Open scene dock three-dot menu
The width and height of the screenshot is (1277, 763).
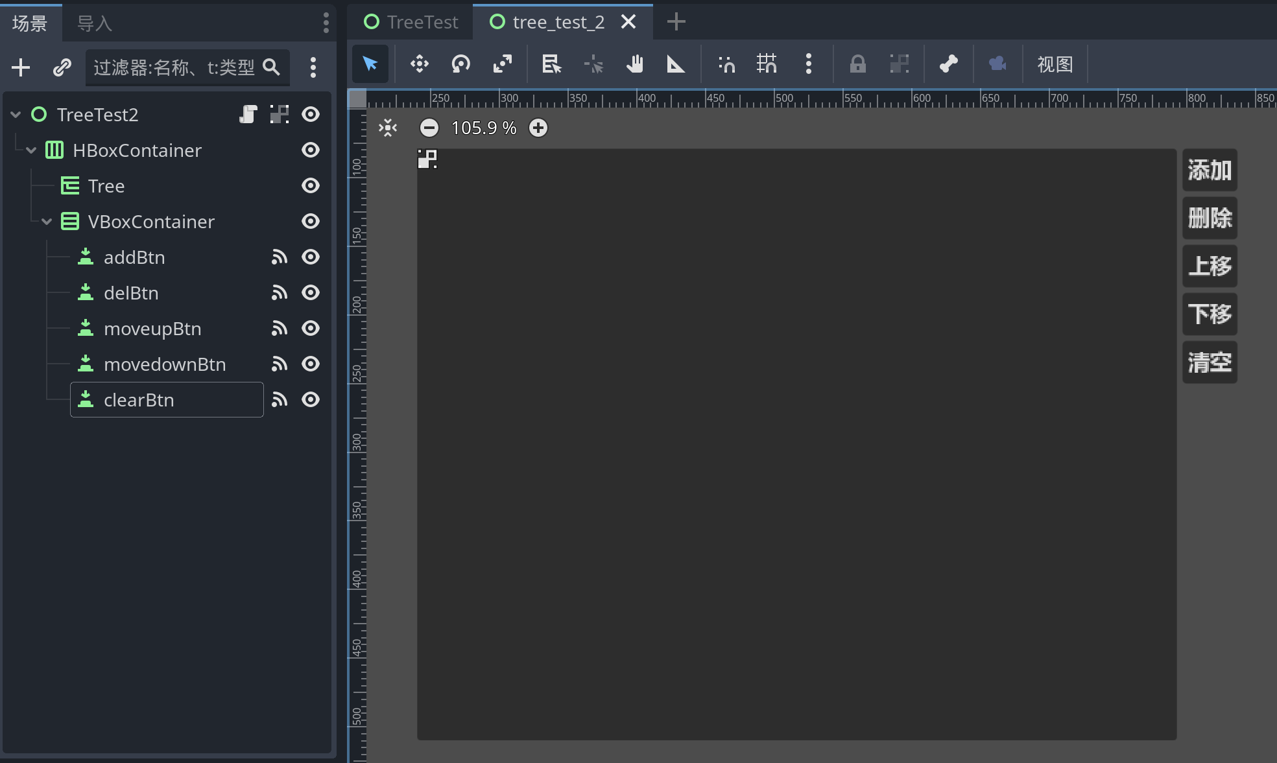click(x=326, y=23)
